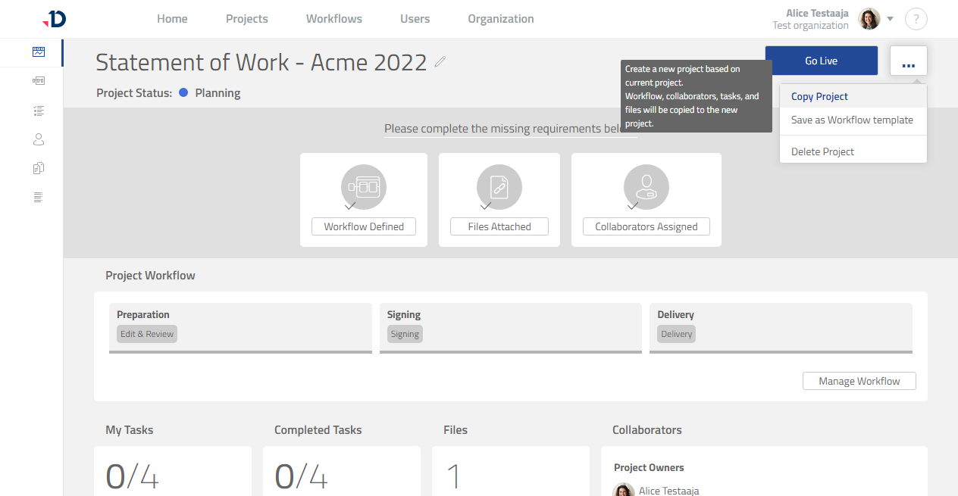Viewport: 958px width, 496px height.
Task: Click the pencil icon to edit the project title
Action: [x=440, y=62]
